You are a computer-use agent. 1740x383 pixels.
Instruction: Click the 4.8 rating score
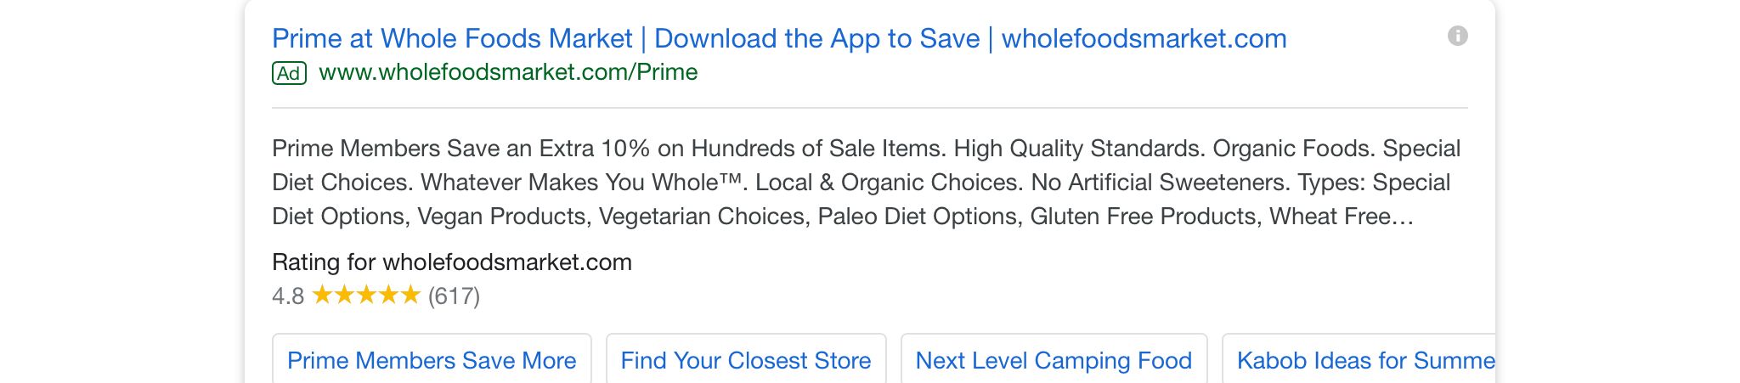point(288,296)
